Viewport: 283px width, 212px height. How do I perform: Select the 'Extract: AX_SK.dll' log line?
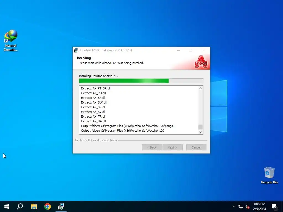(x=93, y=98)
